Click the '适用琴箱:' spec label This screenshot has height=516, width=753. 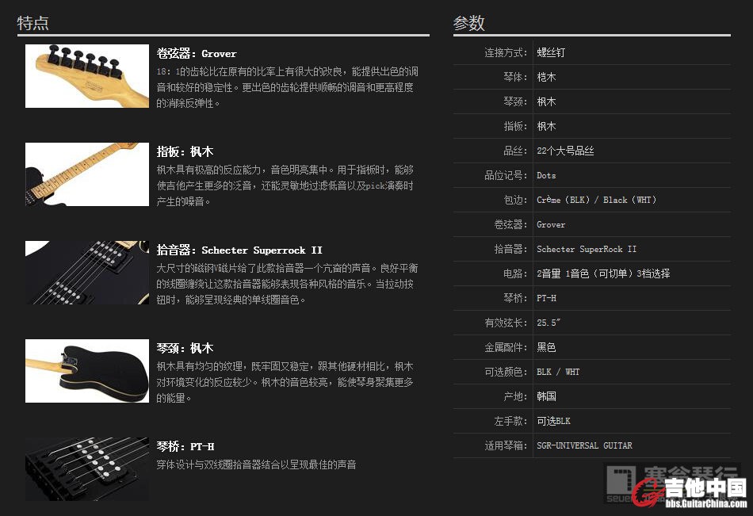[x=506, y=445]
